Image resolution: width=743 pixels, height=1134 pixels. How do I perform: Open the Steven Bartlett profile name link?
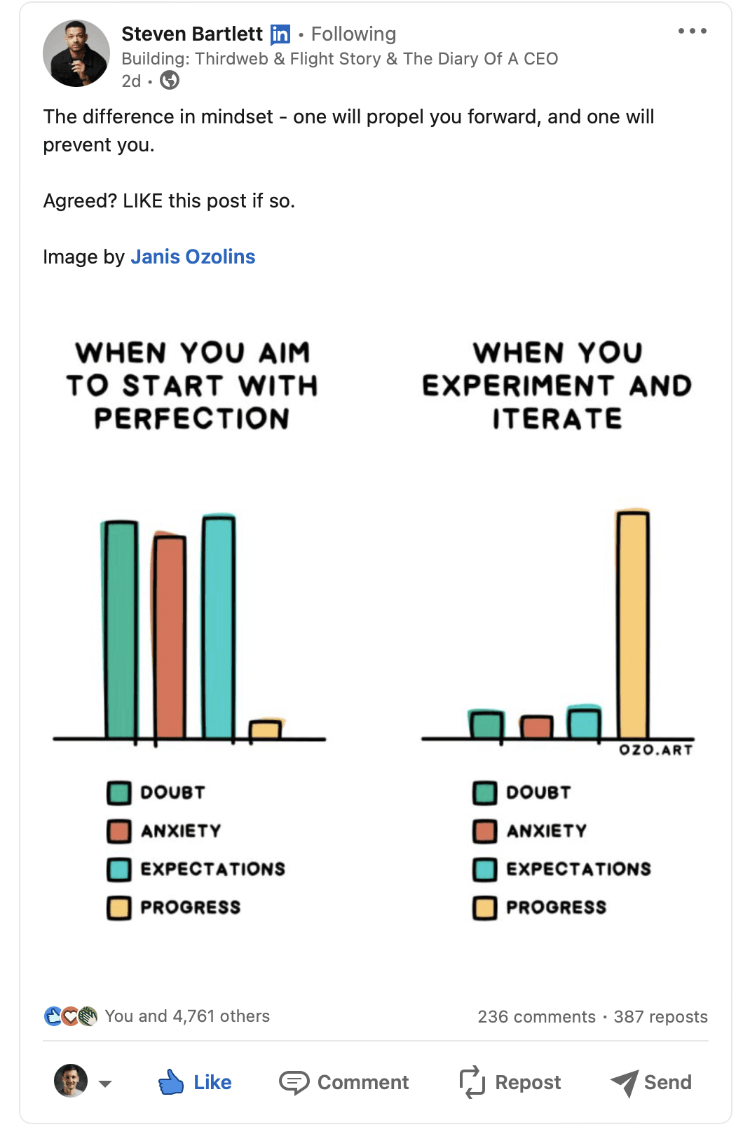192,34
